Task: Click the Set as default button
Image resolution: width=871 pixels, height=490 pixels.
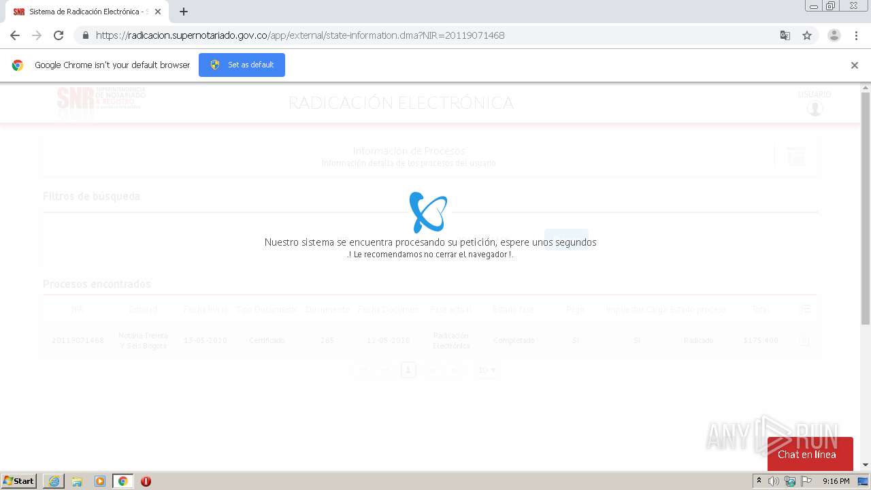Action: coord(242,65)
